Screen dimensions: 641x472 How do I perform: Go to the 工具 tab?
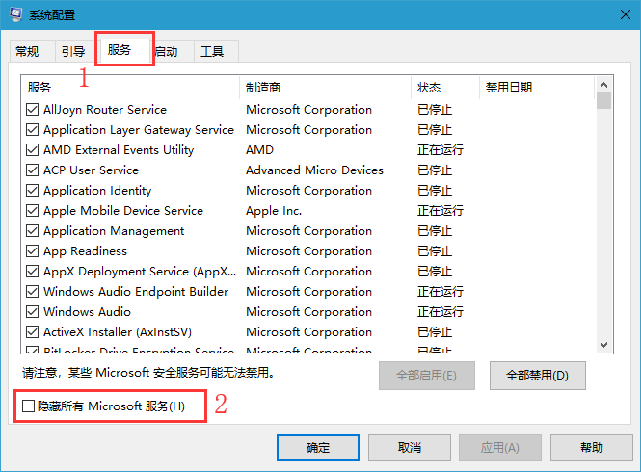(x=212, y=52)
